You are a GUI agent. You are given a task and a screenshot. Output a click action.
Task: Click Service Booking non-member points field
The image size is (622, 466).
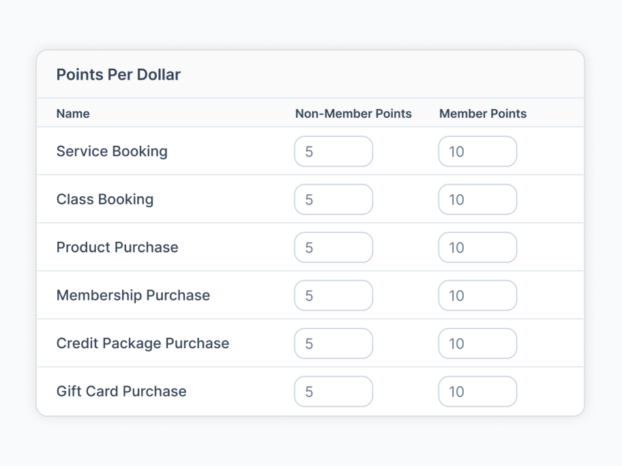(x=334, y=151)
